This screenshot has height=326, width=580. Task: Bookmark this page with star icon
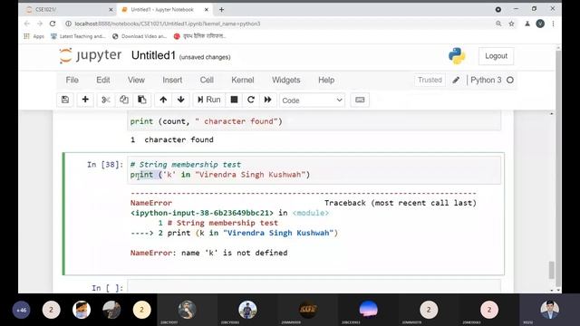tap(511, 24)
